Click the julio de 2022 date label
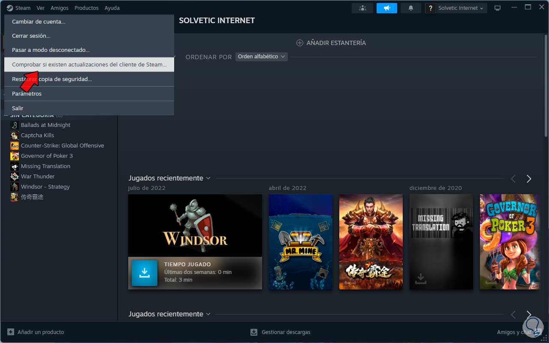 [147, 188]
